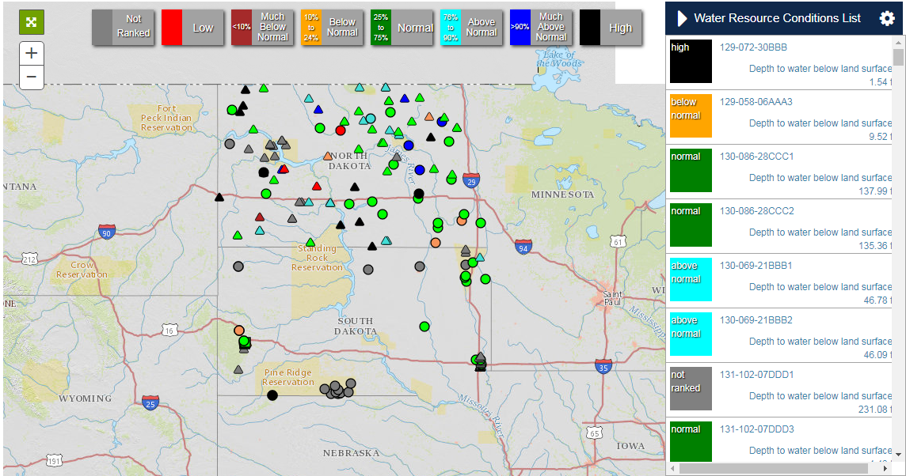The width and height of the screenshot is (906, 476).
Task: Toggle the Much Below Normal legend filter
Action: point(262,28)
